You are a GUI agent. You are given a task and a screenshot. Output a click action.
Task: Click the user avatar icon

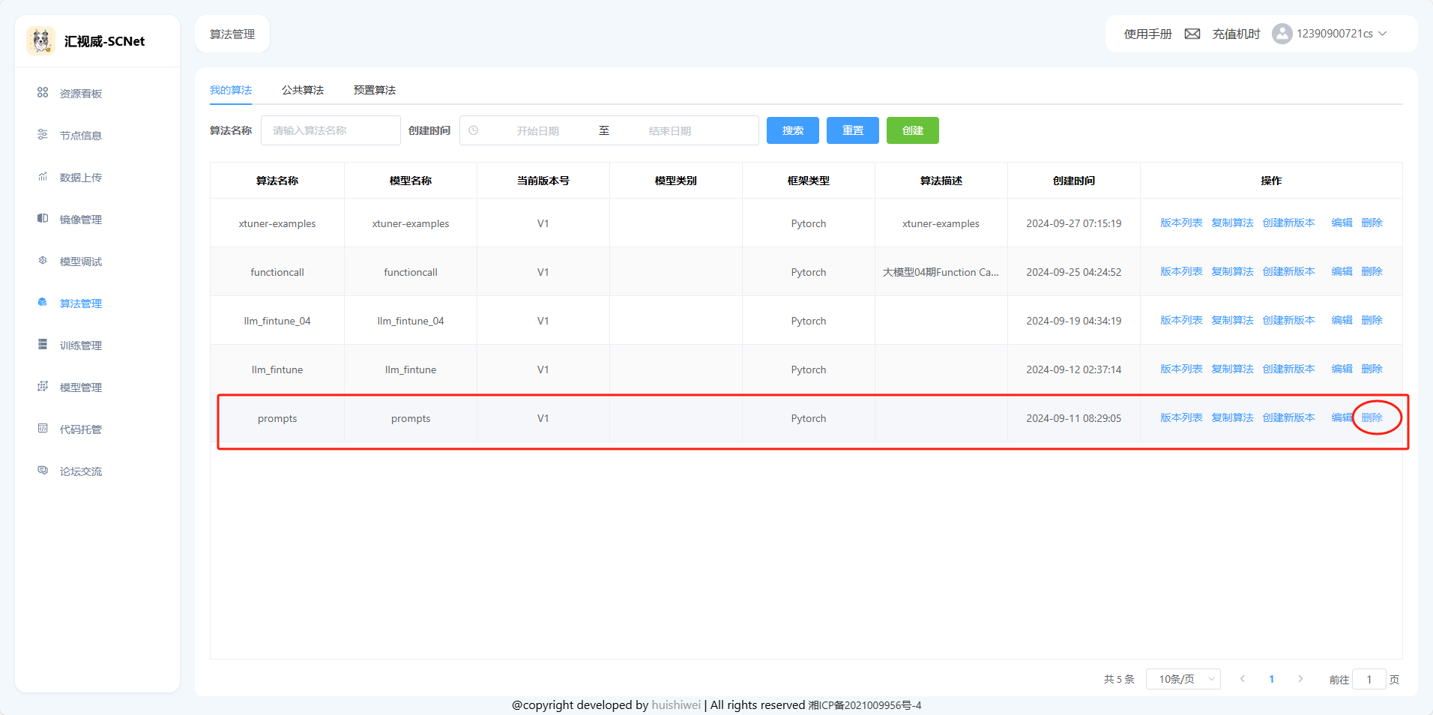(x=1282, y=34)
